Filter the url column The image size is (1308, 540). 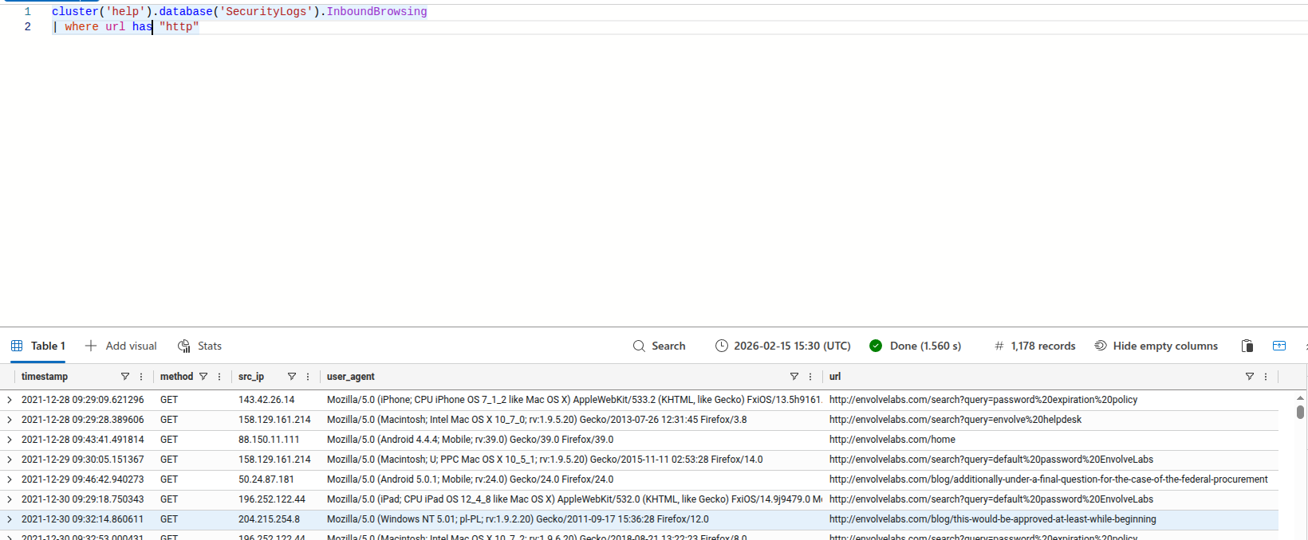click(1250, 377)
